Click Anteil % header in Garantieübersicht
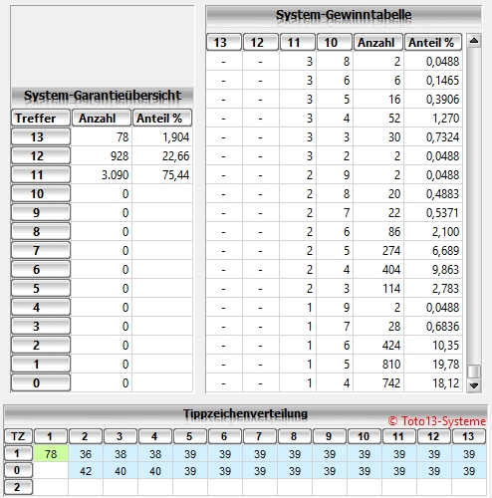Image resolution: width=492 pixels, height=498 pixels. [x=162, y=118]
